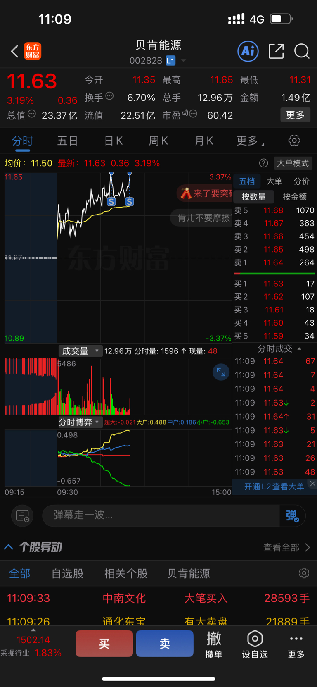Screen dimensions: 317x687
Task: Open 中南文化 大笔买入 movement row
Action: coord(158,598)
